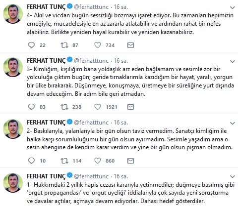Share tweet 3 via message envelope icon
The height and width of the screenshot is (208, 238).
130,107
